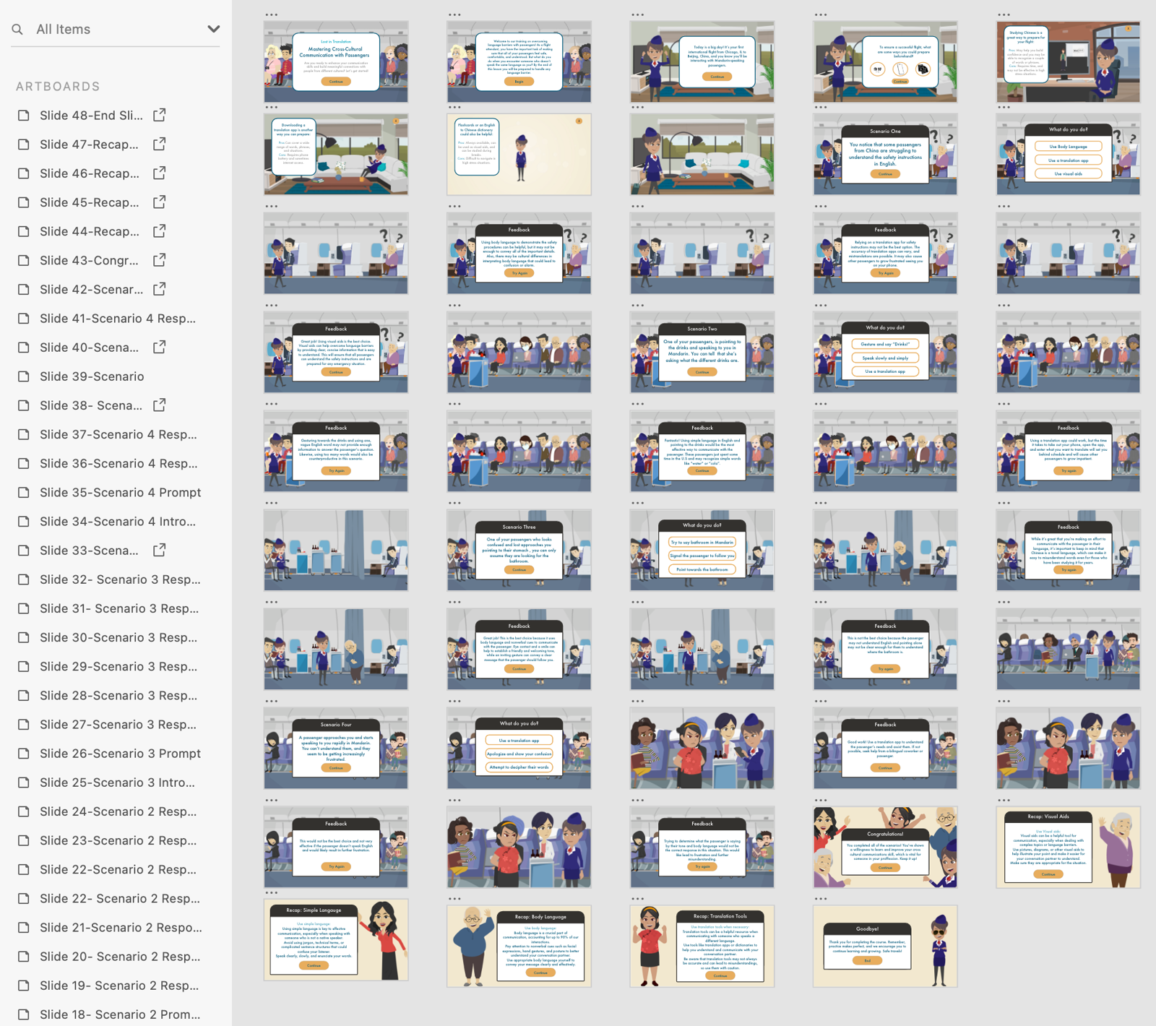Click link icon beside Slide 47-Recap...
1156x1026 pixels.
click(x=160, y=144)
